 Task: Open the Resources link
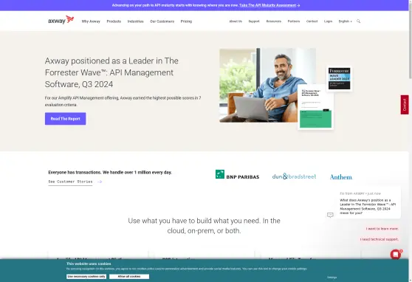click(273, 21)
